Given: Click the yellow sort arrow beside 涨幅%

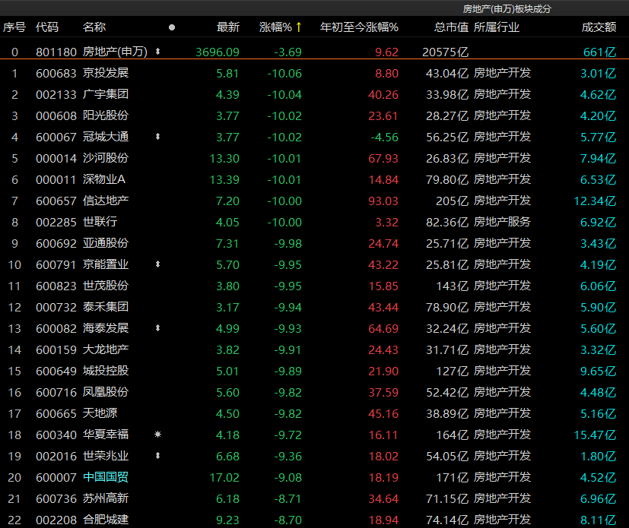Looking at the screenshot, I should pyautogui.click(x=299, y=27).
